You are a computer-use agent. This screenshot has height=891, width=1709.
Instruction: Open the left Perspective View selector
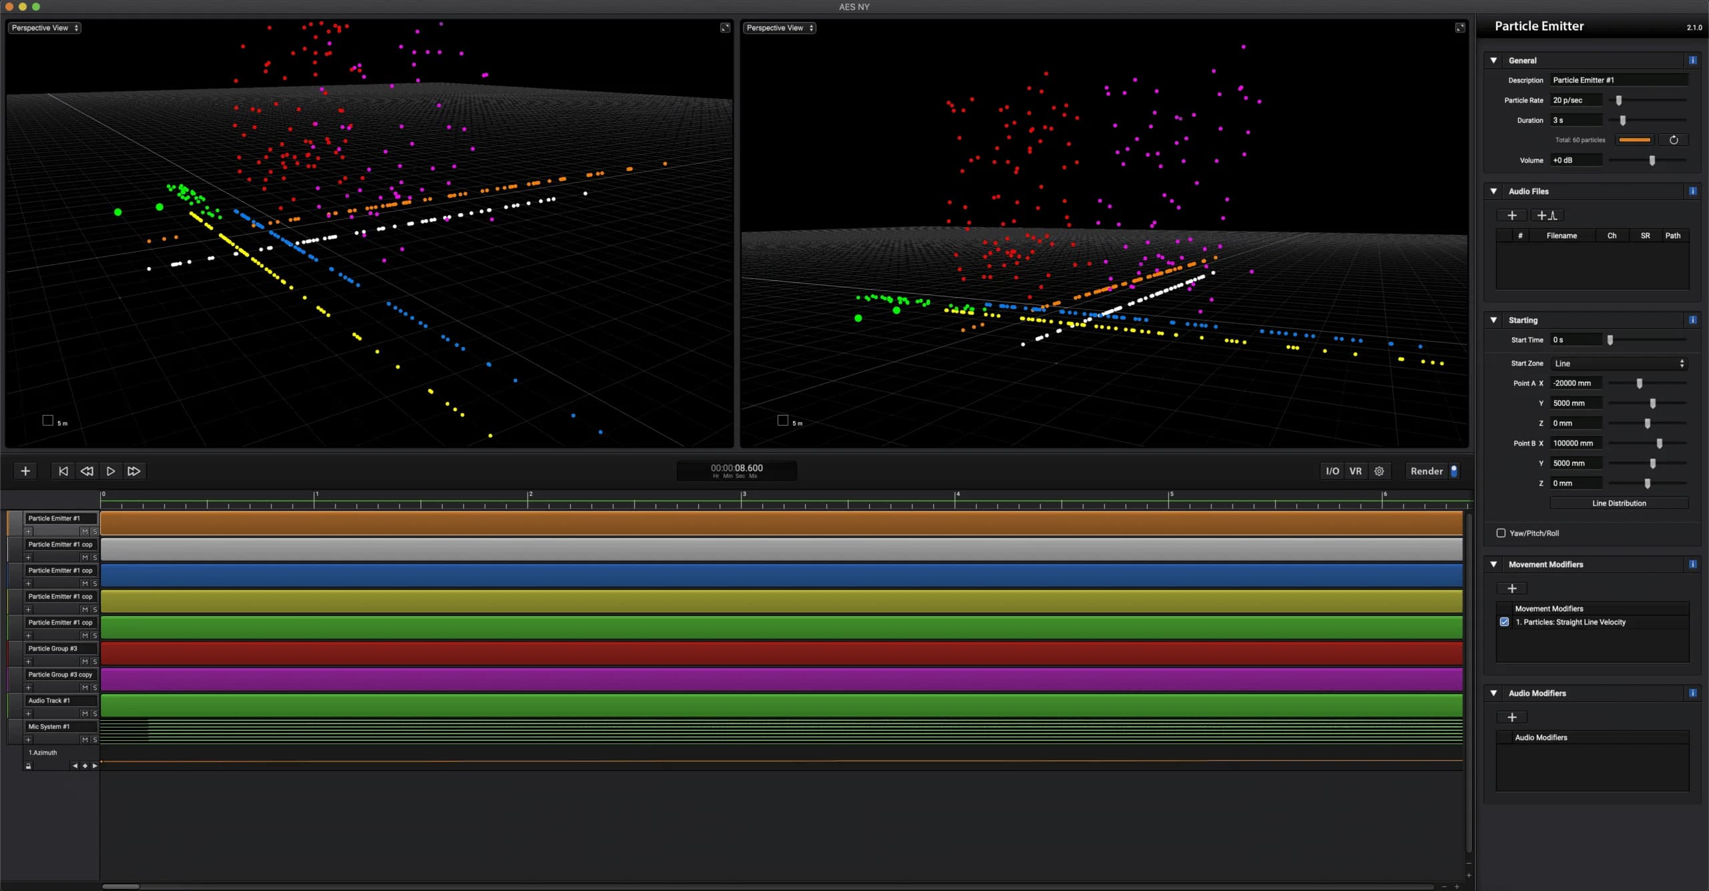click(x=43, y=28)
